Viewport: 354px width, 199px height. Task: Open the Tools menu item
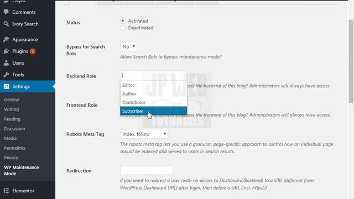28,75
